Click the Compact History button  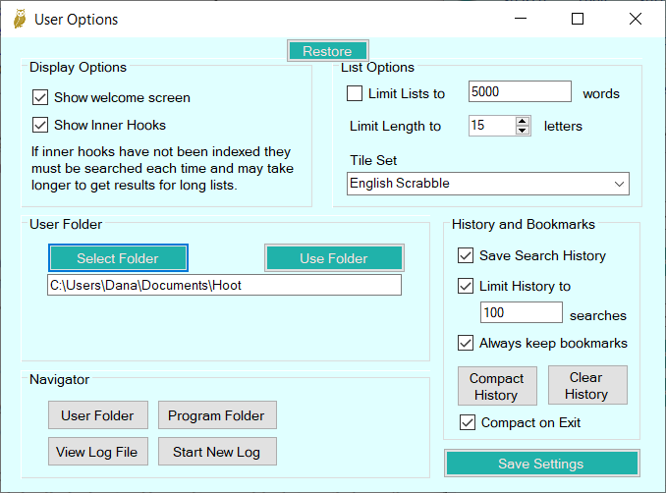(x=496, y=386)
